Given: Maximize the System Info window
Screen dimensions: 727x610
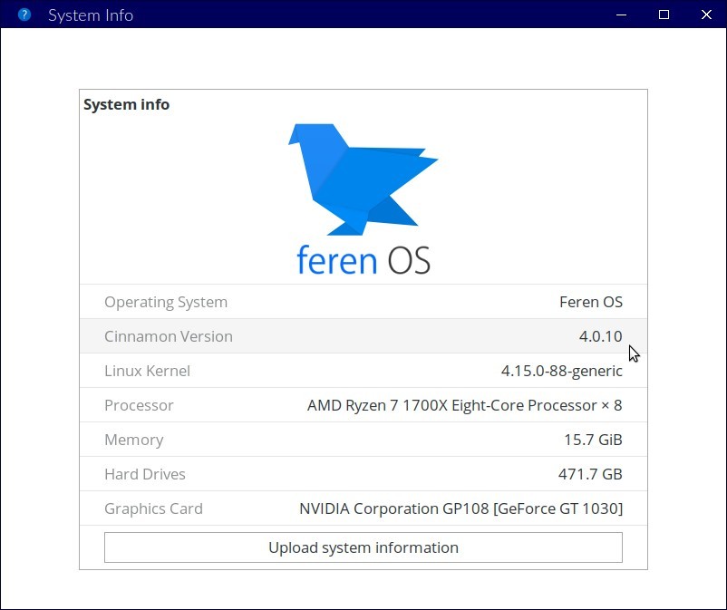Looking at the screenshot, I should (x=664, y=15).
